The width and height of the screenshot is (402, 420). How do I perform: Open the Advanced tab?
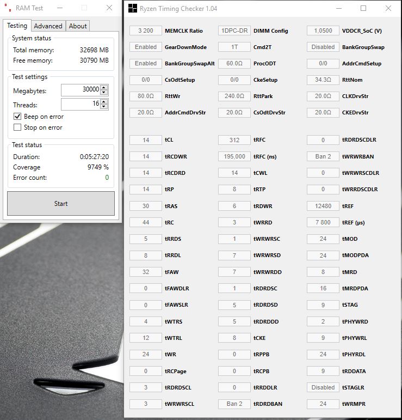(x=48, y=26)
